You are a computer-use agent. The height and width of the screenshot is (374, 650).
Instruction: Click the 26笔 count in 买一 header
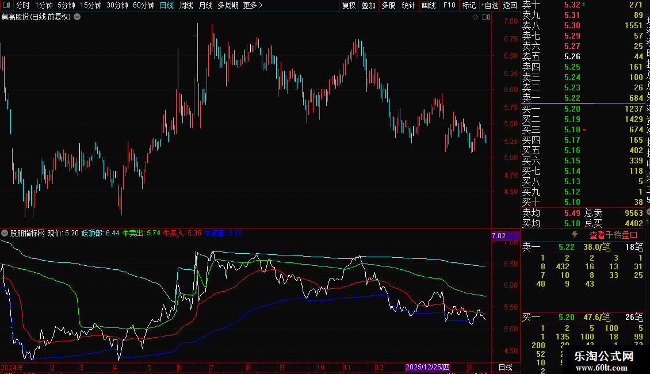tap(634, 318)
